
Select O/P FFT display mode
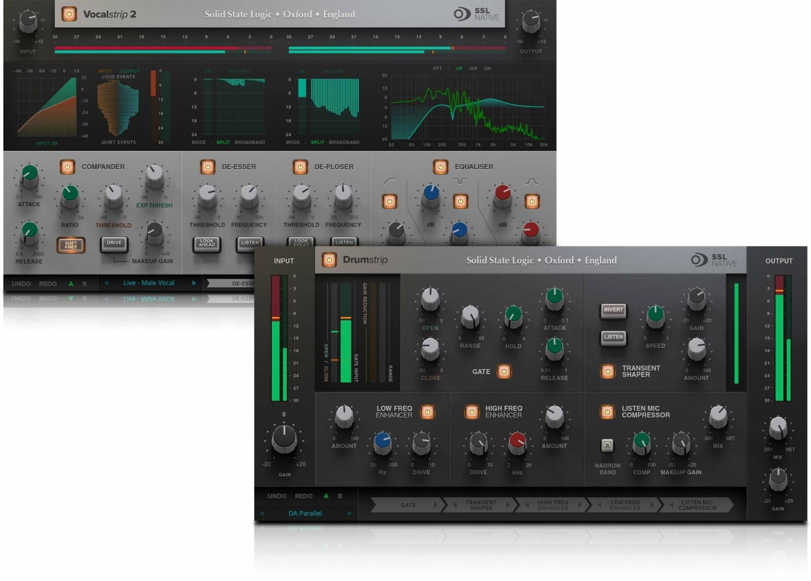pos(473,68)
